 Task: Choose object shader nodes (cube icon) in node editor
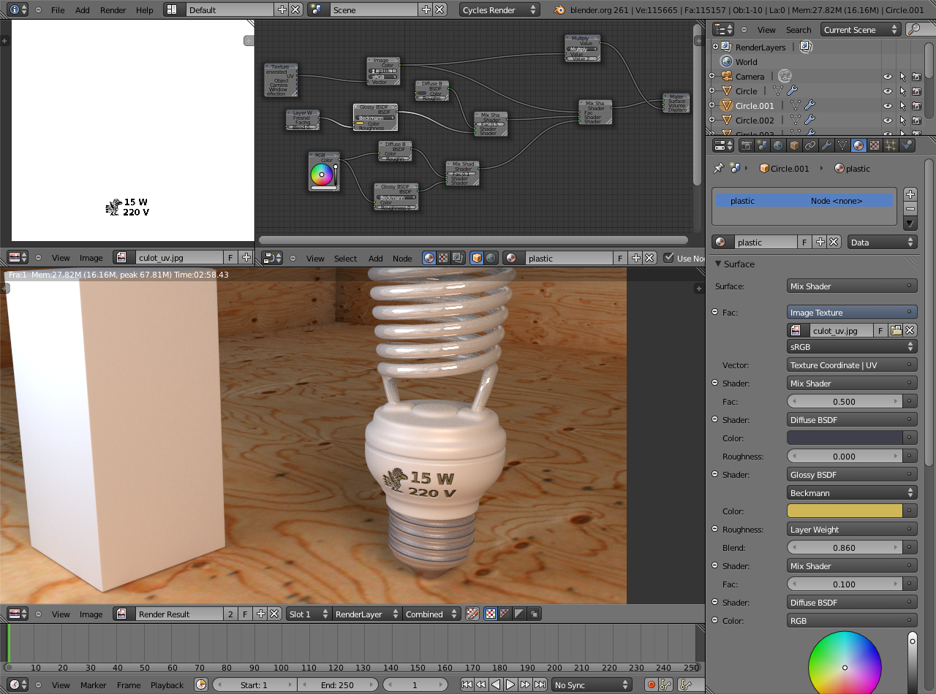[477, 258]
